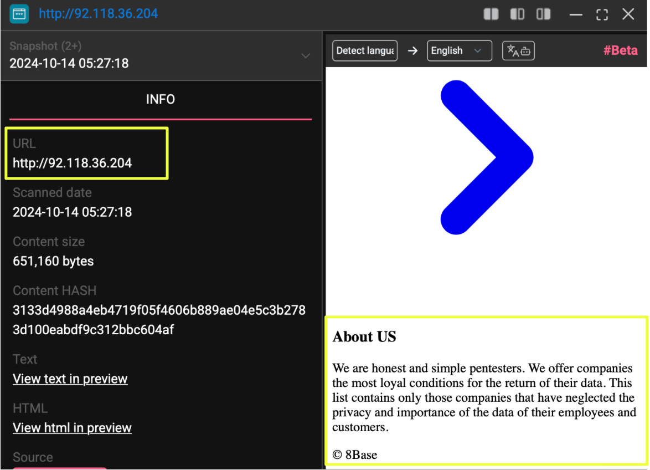
Task: Click the large blue chevron image
Action: 486,157
